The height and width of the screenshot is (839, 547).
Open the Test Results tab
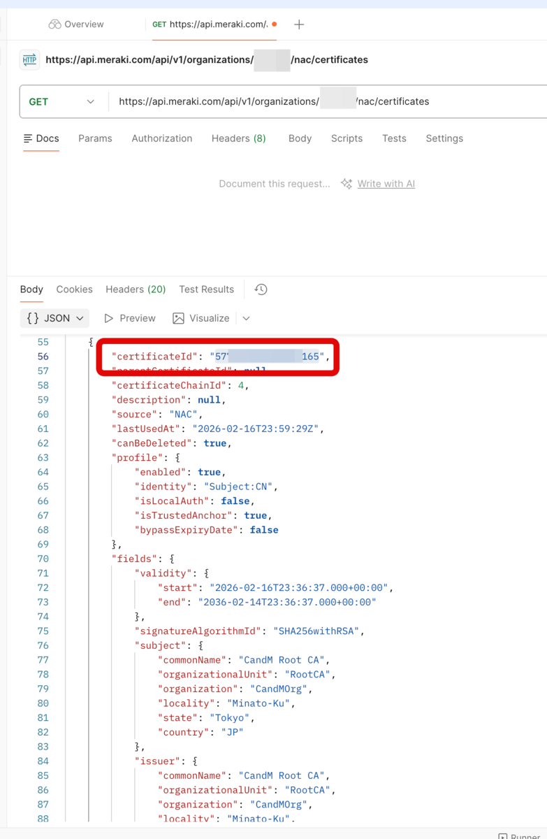coord(207,289)
